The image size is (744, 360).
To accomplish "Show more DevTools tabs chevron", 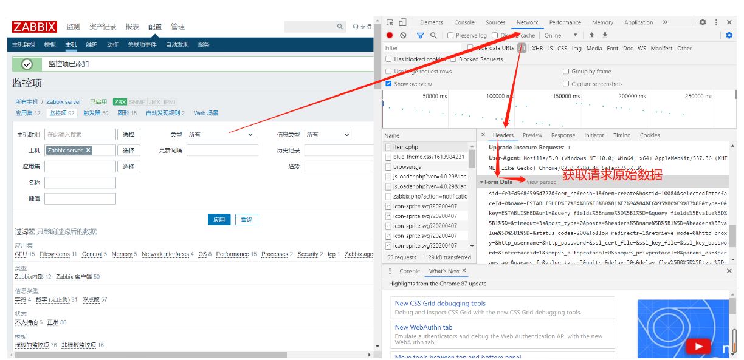I will click(x=665, y=22).
